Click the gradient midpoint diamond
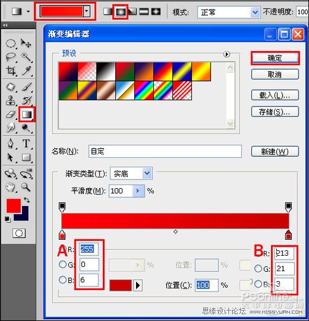Image resolution: width=309 pixels, height=321 pixels. click(175, 232)
